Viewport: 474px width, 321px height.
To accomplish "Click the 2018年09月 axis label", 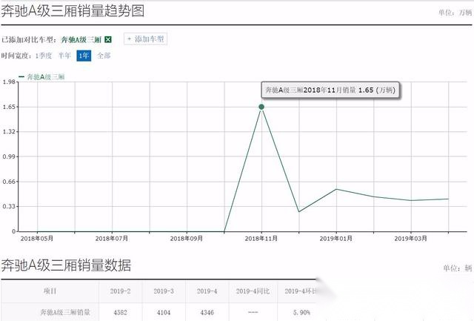I will [187, 239].
